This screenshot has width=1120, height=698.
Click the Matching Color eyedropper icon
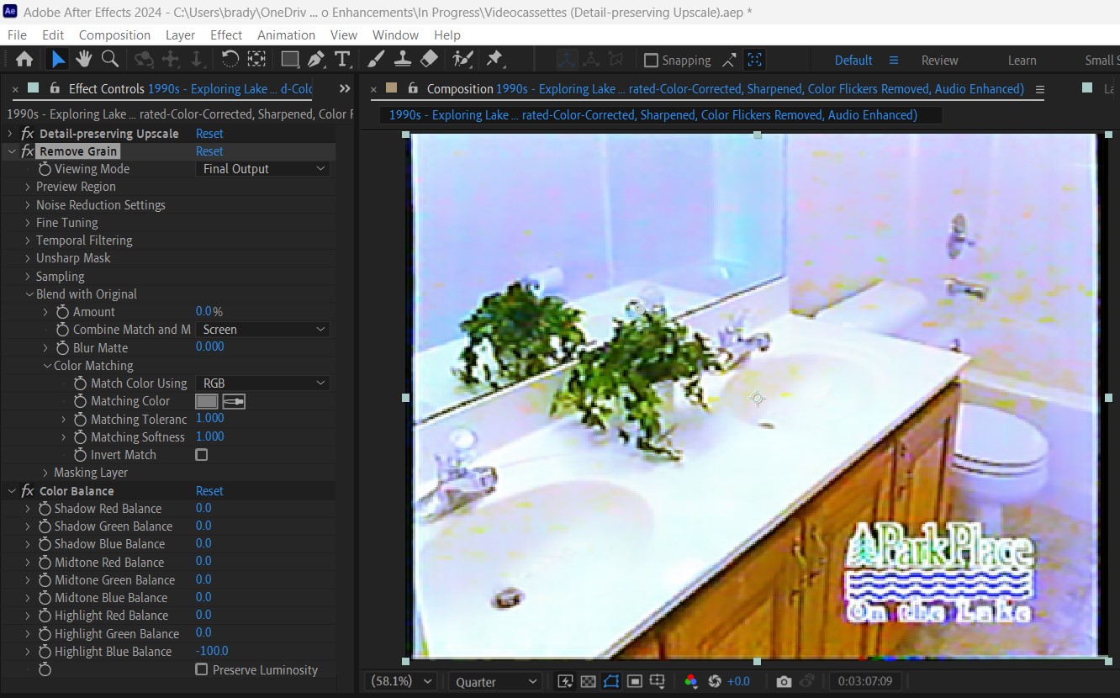tap(234, 402)
